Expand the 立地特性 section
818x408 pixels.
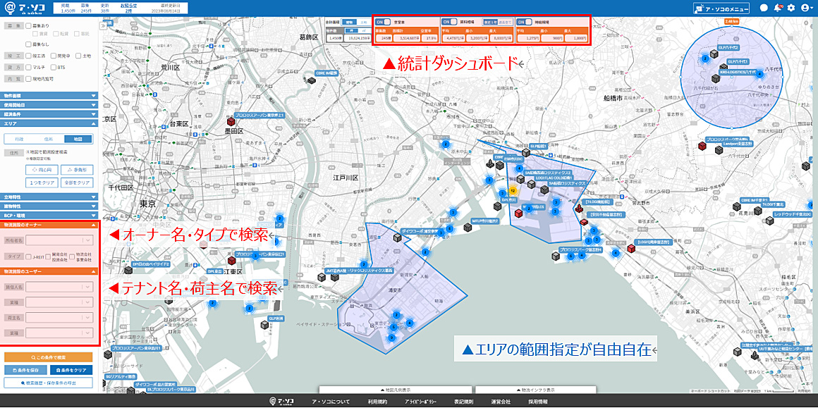click(49, 197)
